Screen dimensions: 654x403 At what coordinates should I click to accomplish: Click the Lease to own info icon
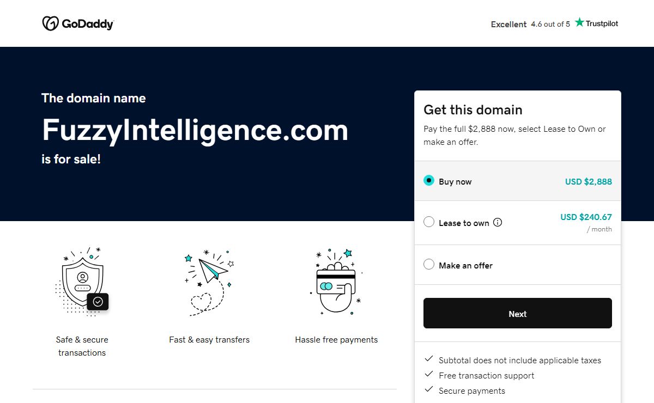pyautogui.click(x=498, y=222)
